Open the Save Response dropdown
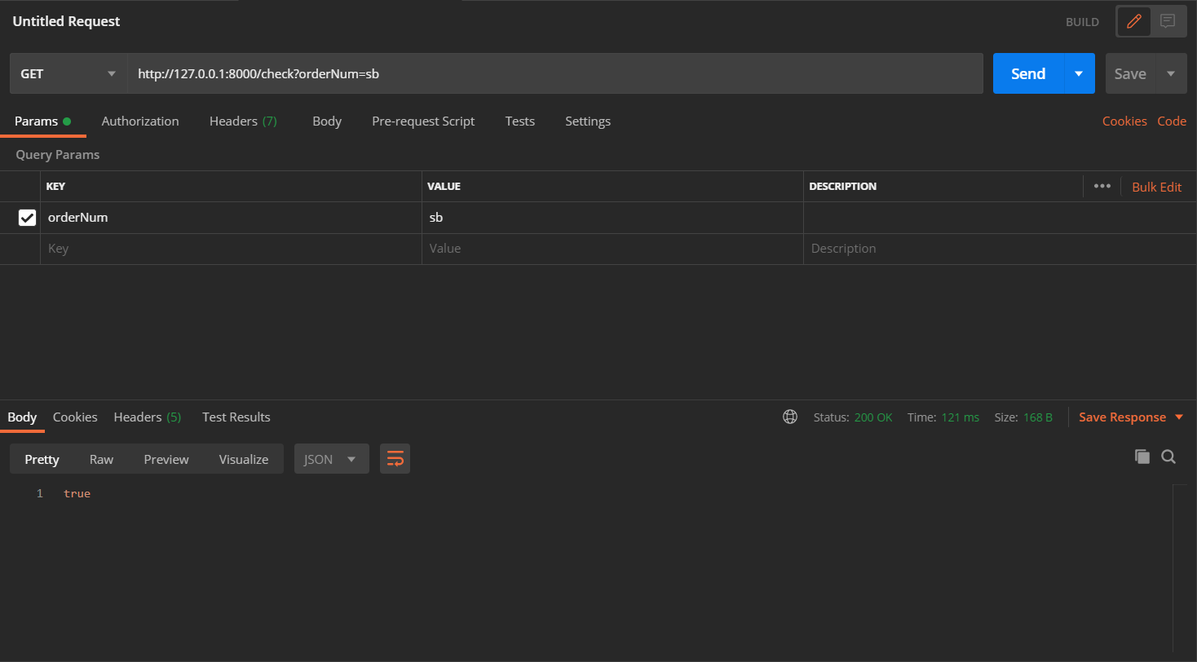This screenshot has height=662, width=1197. [1131, 417]
